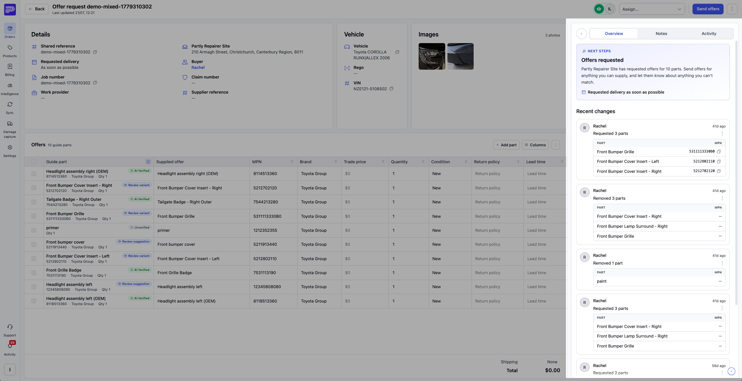
Task: Click the IL user avatar
Action: point(609,9)
